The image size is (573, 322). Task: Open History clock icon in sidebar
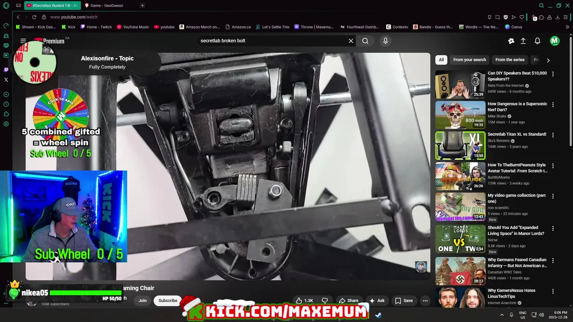tap(6, 104)
